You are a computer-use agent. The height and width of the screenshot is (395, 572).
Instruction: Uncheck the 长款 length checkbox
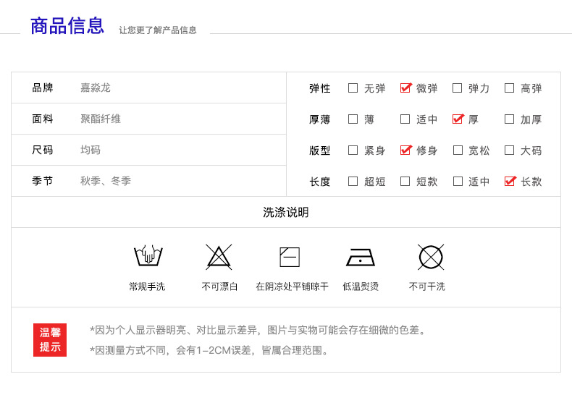510,181
